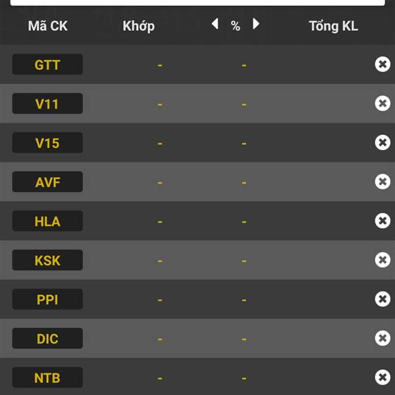Tap the AVF ticker button
The height and width of the screenshot is (395, 395).
tap(47, 182)
